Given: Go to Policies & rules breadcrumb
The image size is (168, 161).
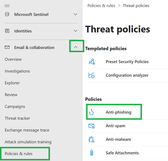Looking at the screenshot, I should pyautogui.click(x=101, y=6).
